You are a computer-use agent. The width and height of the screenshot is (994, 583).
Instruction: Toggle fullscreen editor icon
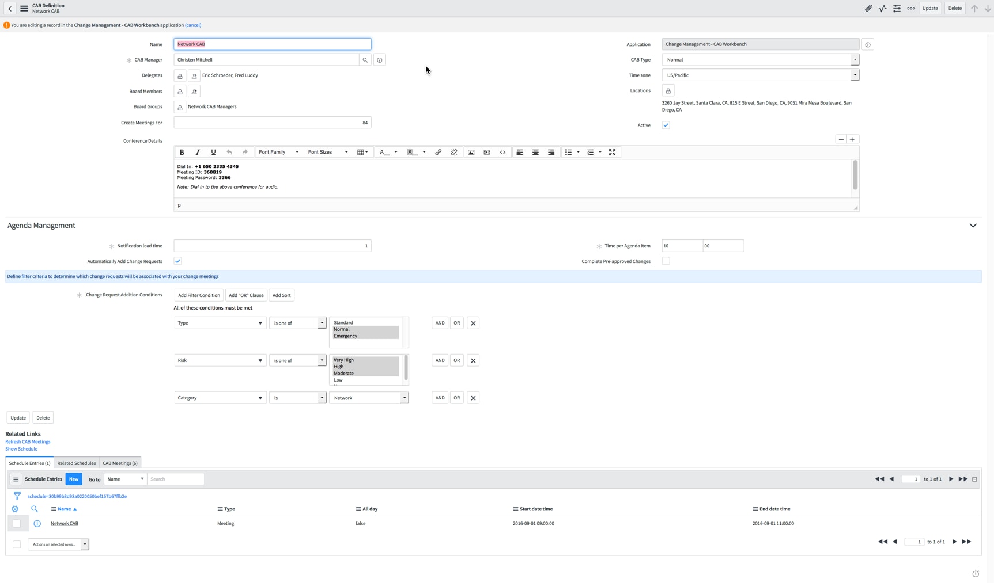point(612,153)
